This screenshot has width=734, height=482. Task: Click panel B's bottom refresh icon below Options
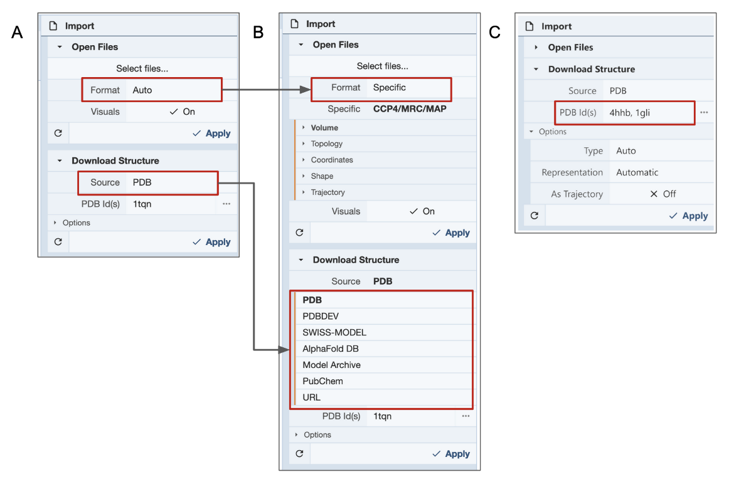point(299,454)
